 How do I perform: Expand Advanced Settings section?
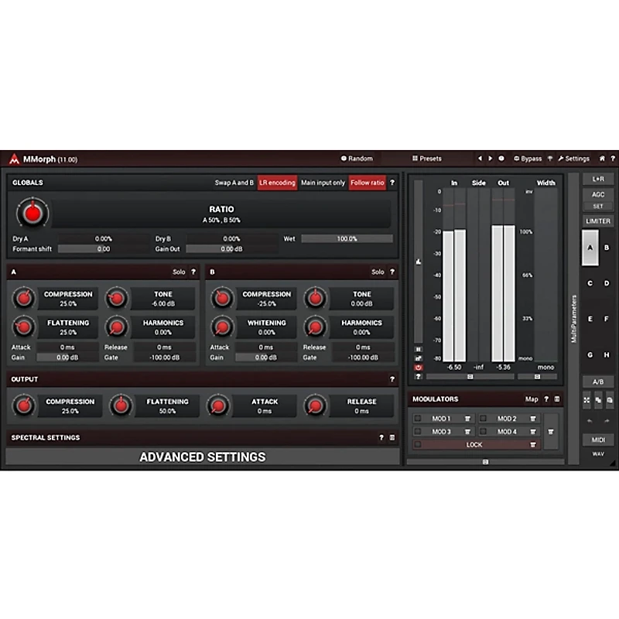point(203,457)
